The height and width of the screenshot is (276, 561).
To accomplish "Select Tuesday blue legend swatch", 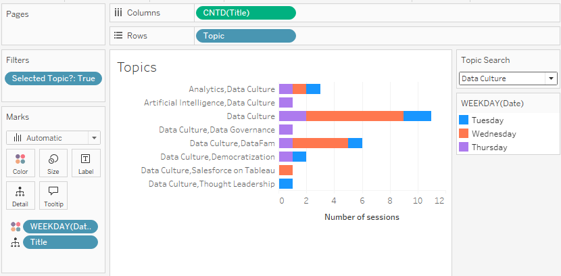I will click(464, 120).
